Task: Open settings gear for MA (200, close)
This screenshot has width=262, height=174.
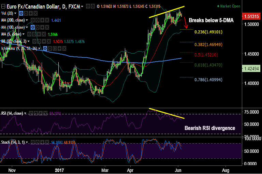Action: (x=38, y=20)
